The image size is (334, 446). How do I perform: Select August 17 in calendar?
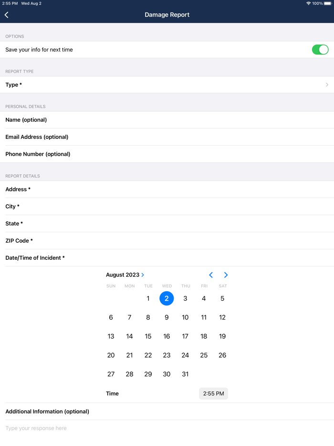(x=185, y=336)
